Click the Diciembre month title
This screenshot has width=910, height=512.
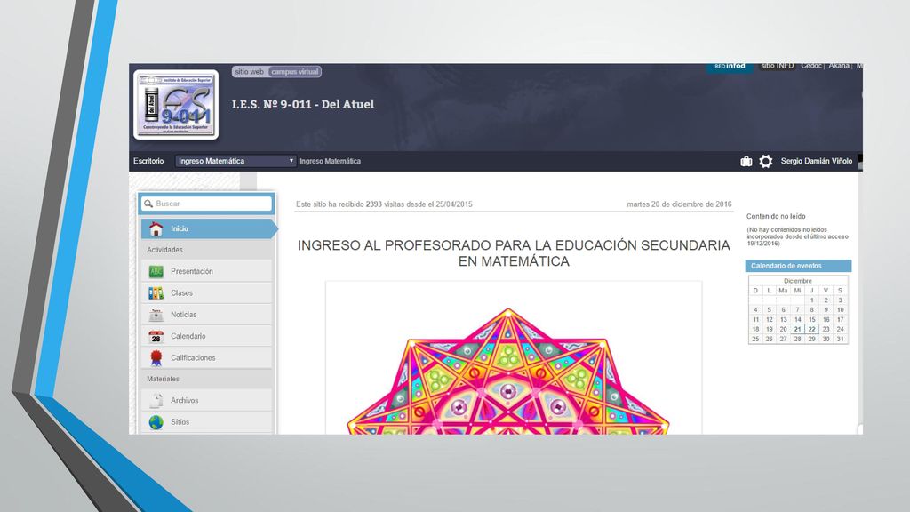tap(797, 281)
